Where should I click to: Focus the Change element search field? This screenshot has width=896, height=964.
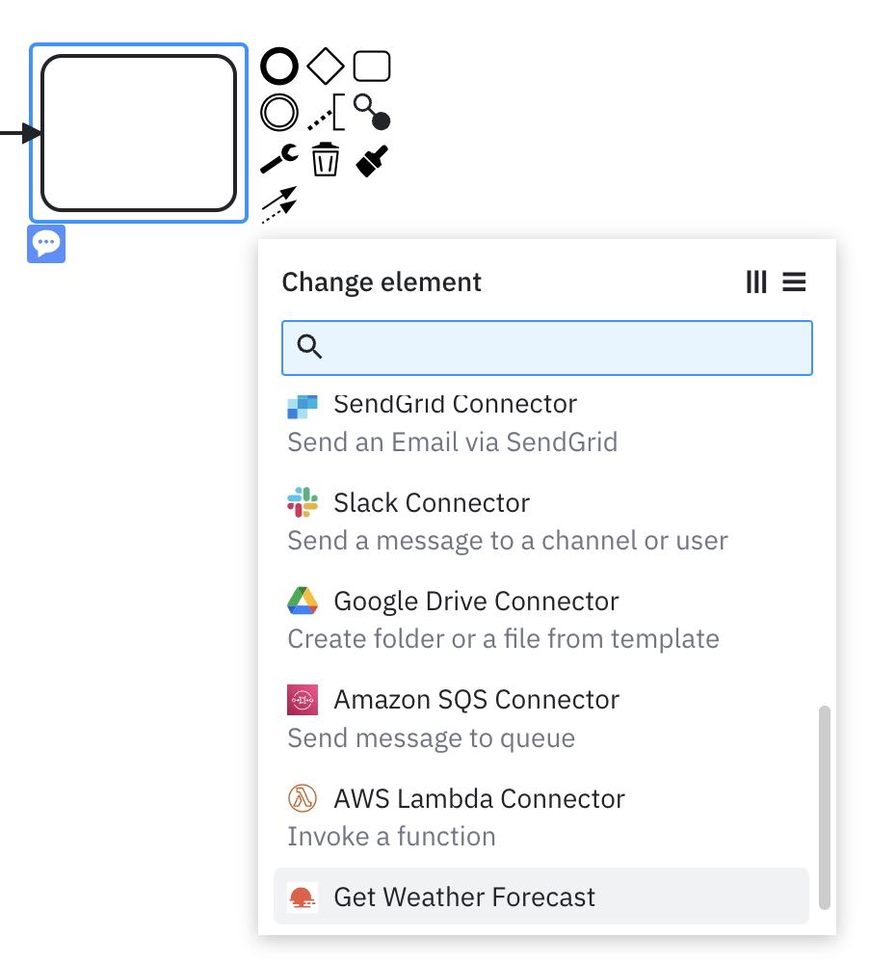pyautogui.click(x=547, y=348)
